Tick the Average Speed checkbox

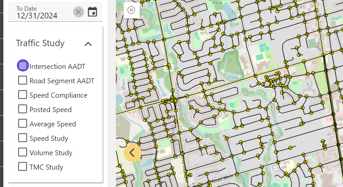point(23,123)
